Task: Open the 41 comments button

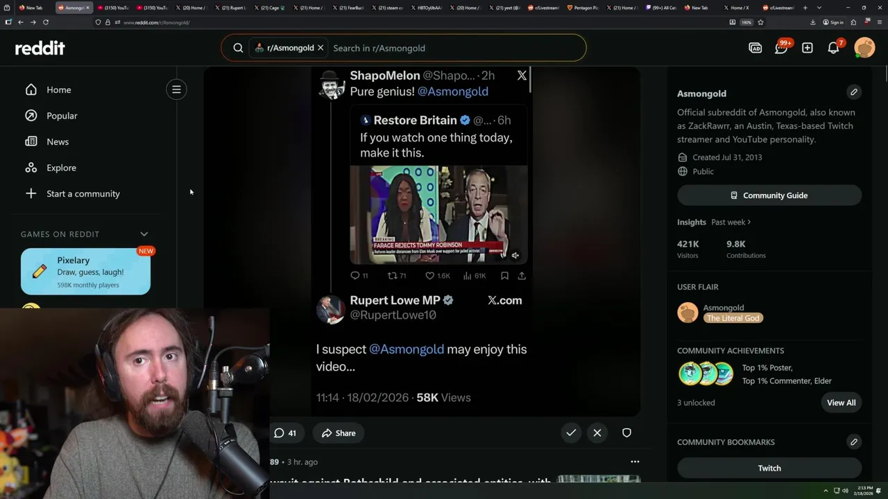Action: coord(285,433)
